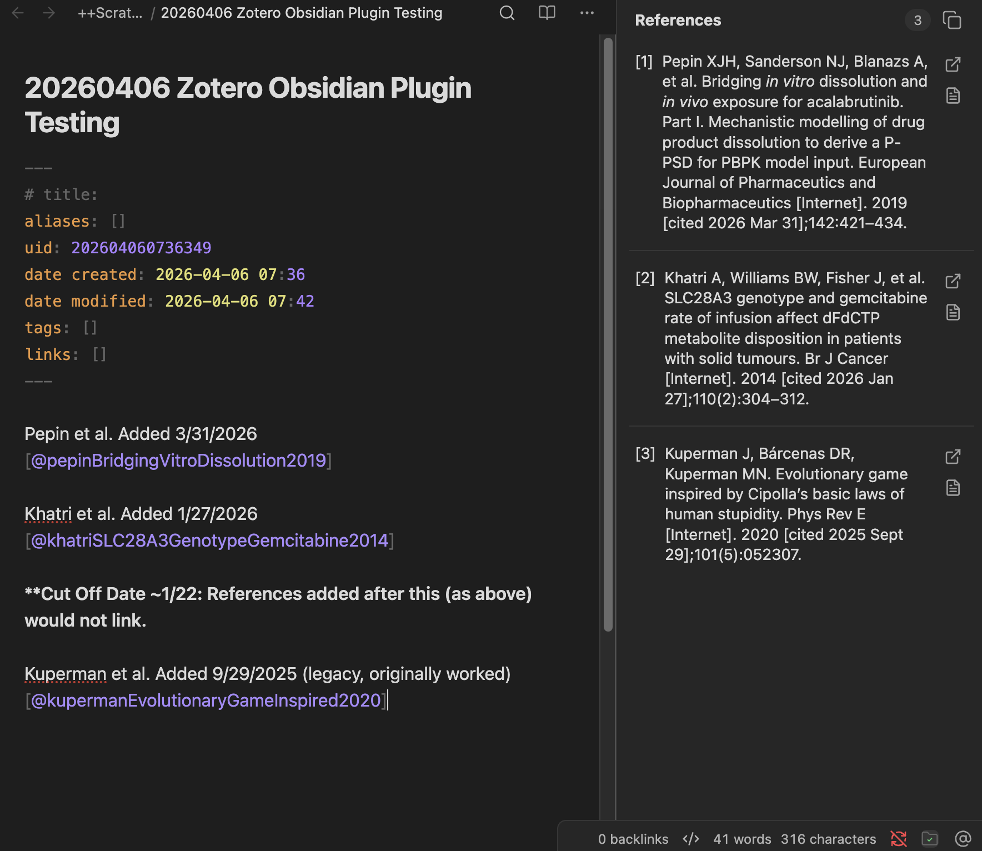Image resolution: width=982 pixels, height=851 pixels.
Task: Open Pepin reference external link icon
Action: click(953, 64)
